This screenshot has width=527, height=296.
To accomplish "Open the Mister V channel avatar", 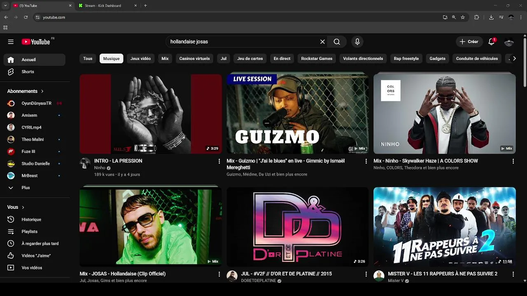I will point(379,276).
